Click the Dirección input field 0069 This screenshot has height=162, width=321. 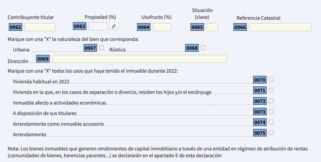tap(139, 59)
